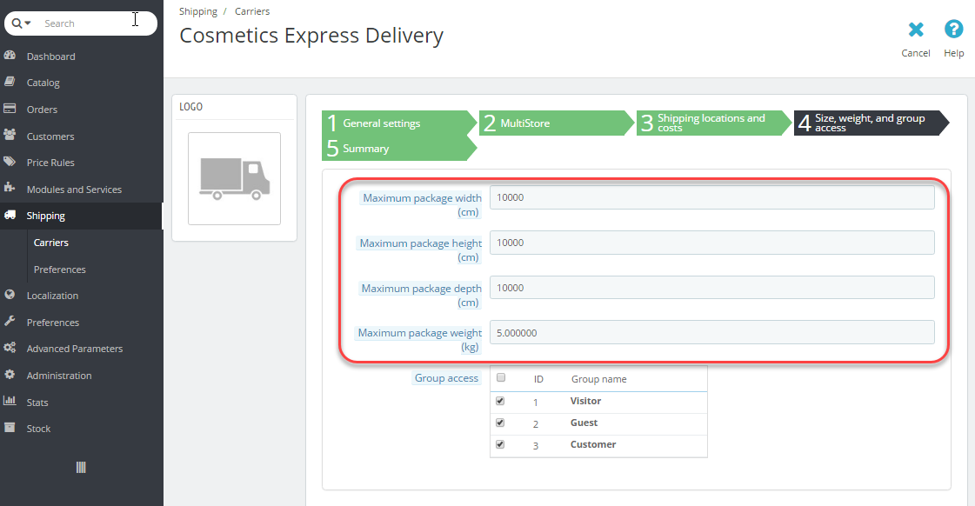Click the Cosmetics Express Delivery title

(x=311, y=36)
